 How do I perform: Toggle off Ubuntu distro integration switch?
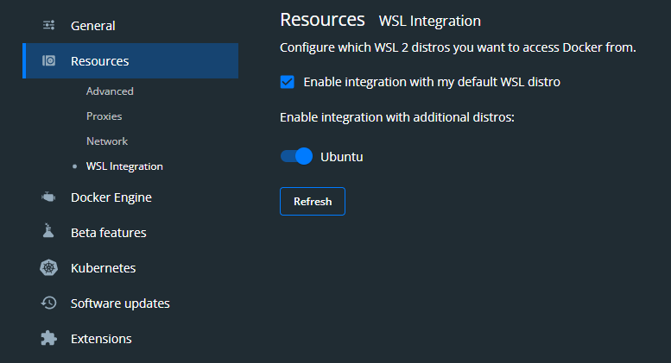coord(296,156)
